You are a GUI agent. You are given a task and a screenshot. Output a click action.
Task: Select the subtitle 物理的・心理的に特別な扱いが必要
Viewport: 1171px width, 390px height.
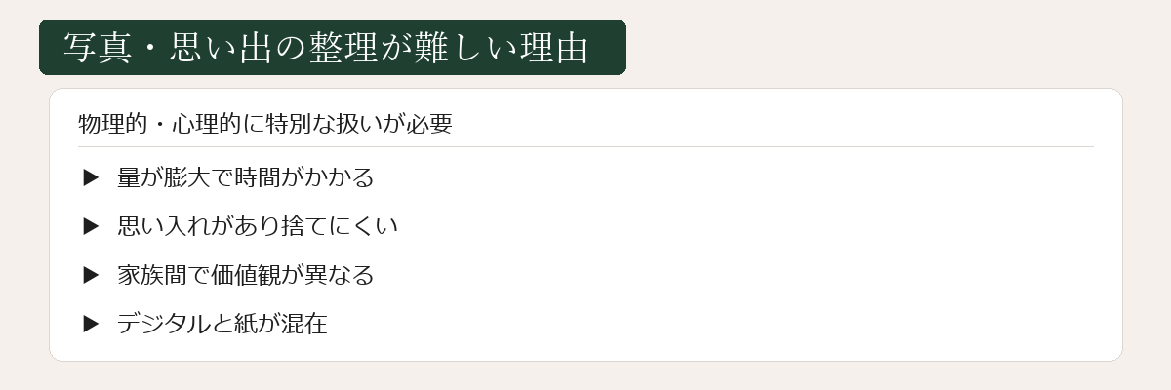[264, 125]
